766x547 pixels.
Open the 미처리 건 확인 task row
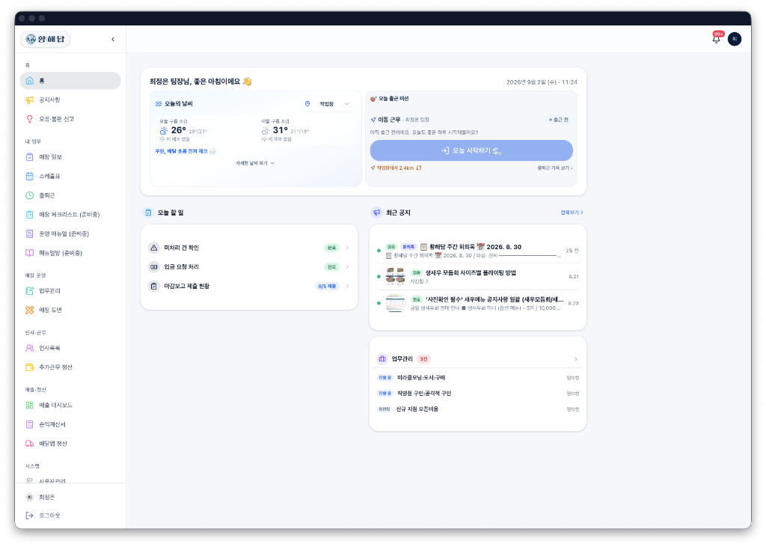coord(249,248)
